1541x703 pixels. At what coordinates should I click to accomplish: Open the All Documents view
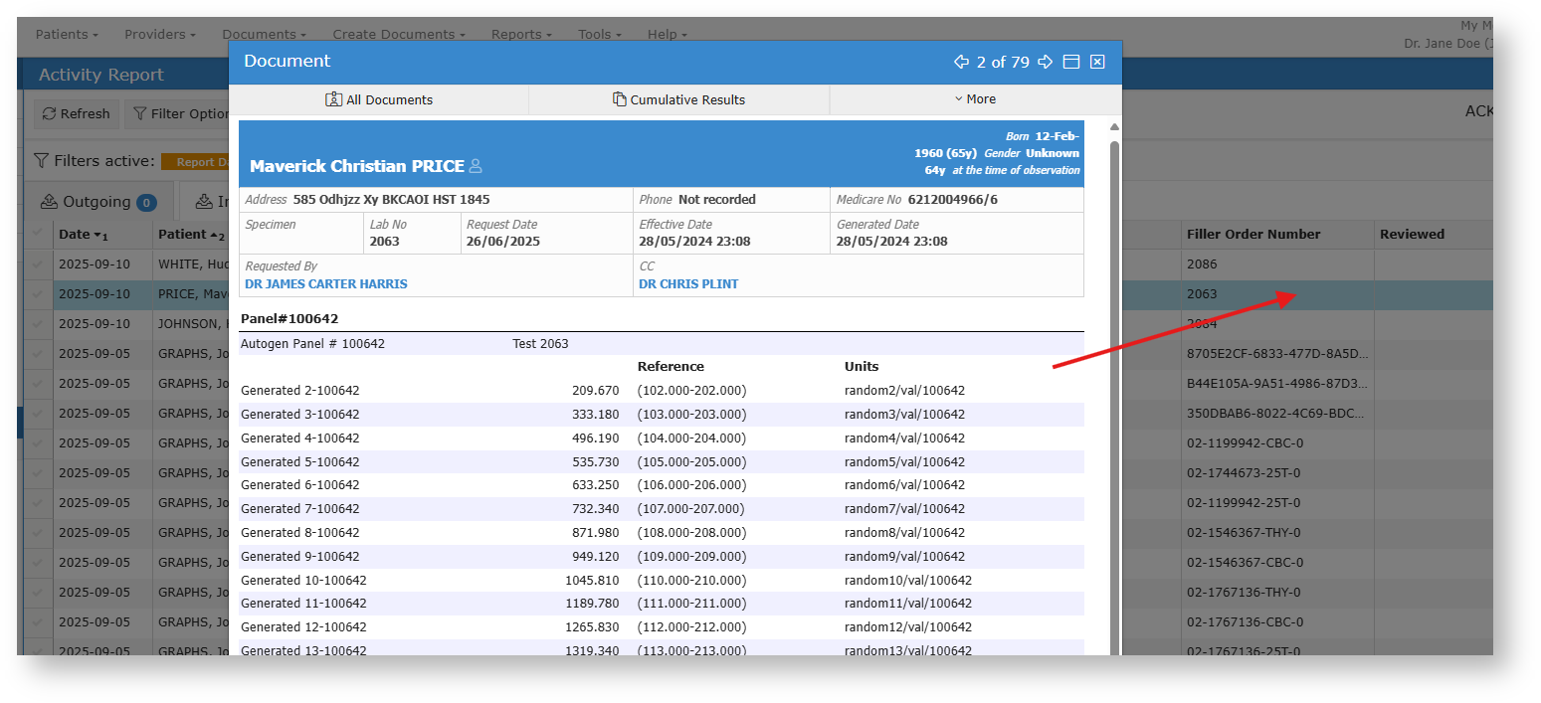tap(379, 99)
